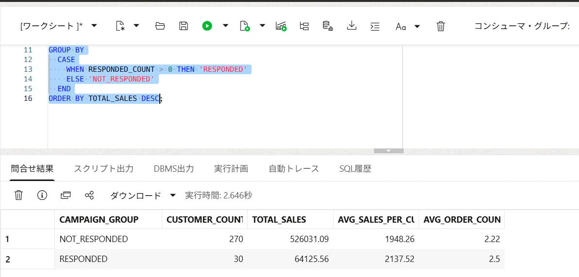Switch to the スクリプト出力 tab
The image size is (579, 277).
point(104,169)
